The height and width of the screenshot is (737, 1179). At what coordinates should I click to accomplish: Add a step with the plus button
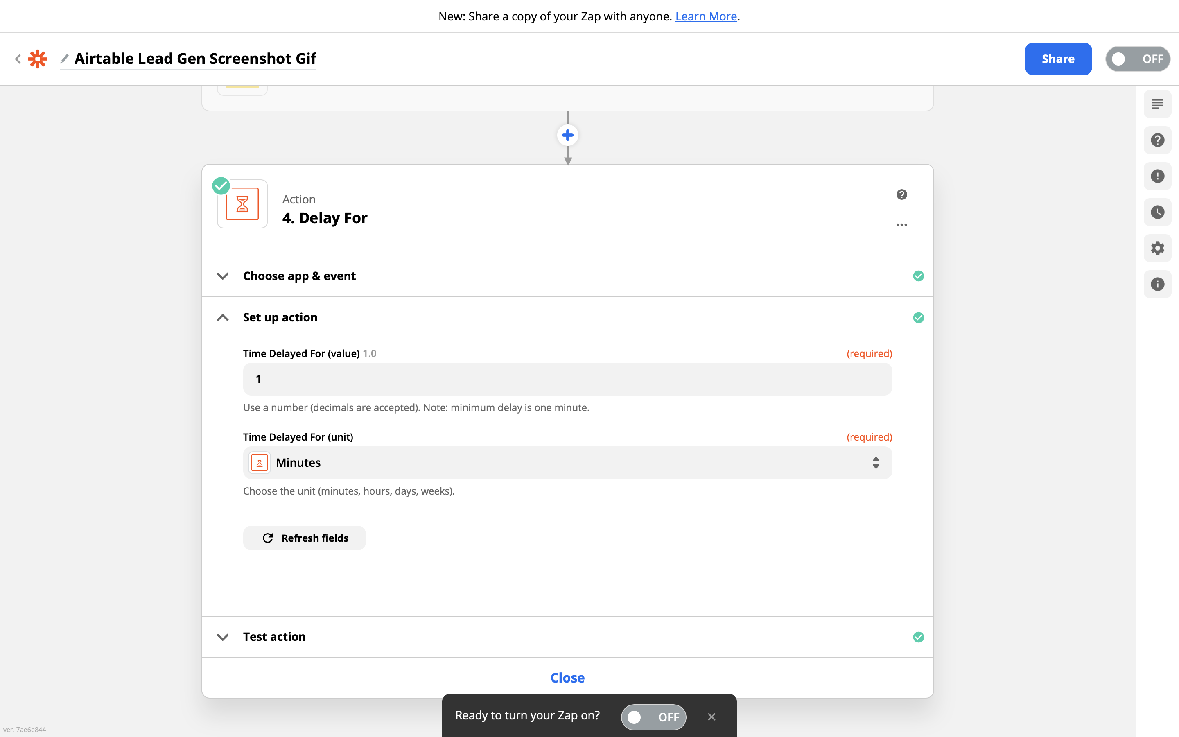(x=567, y=135)
